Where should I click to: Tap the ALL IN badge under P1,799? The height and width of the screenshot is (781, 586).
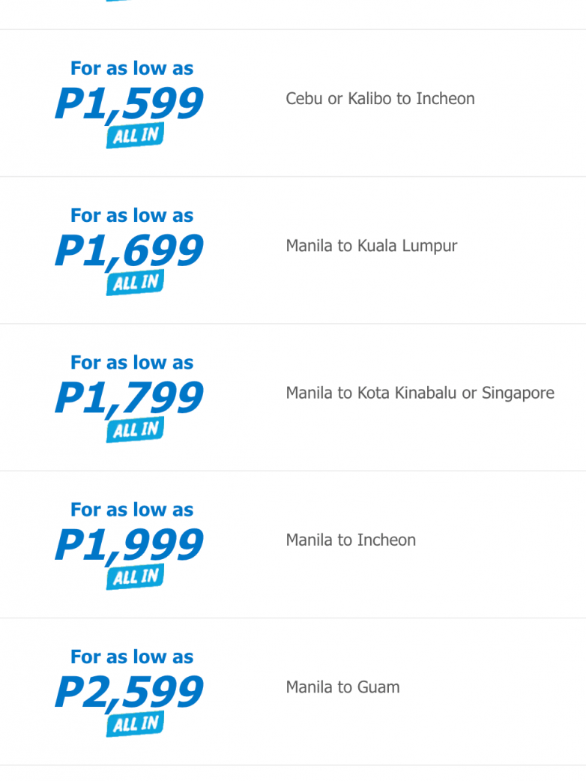click(x=135, y=430)
